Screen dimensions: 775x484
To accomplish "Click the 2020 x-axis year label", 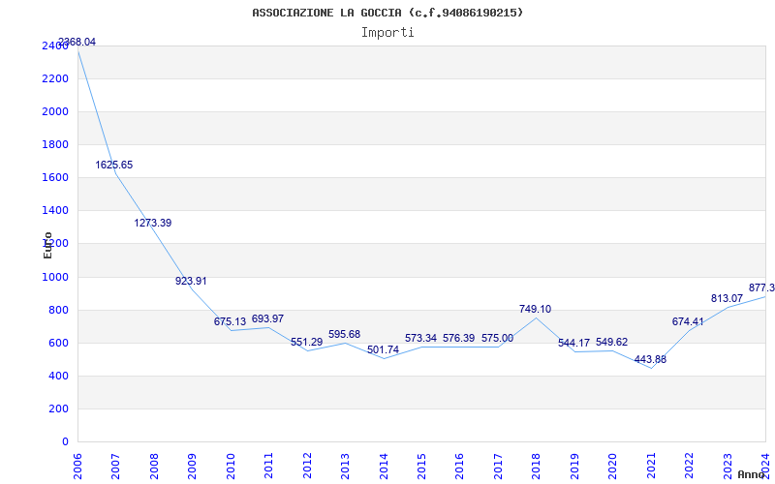I will (613, 465).
